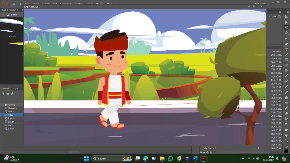This screenshot has height=163, width=290.
Task: Open the Modify menu
Action: coord(46,4)
